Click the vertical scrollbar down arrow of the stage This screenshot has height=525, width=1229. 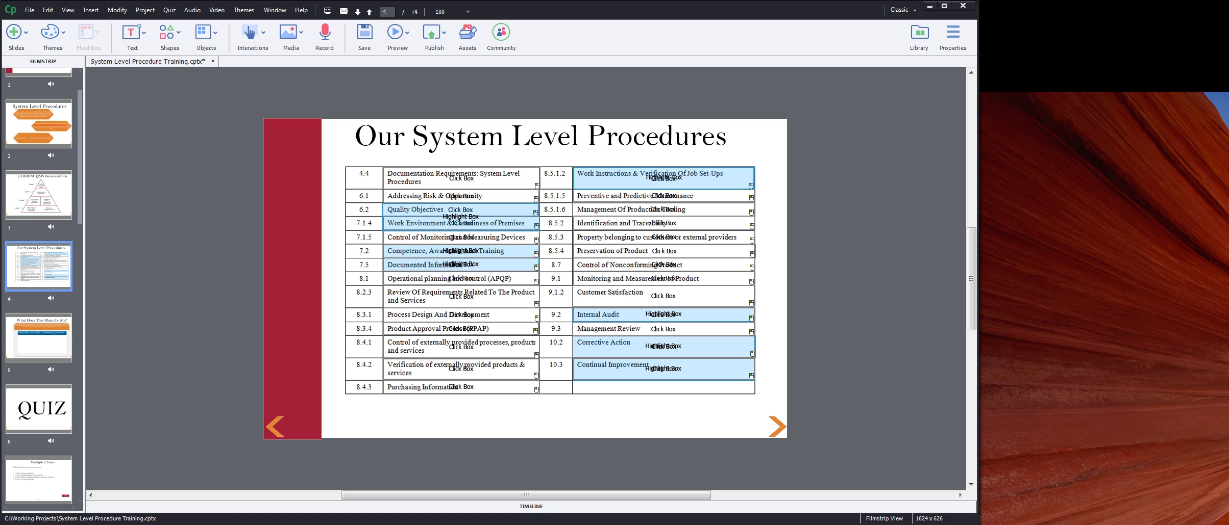point(971,484)
